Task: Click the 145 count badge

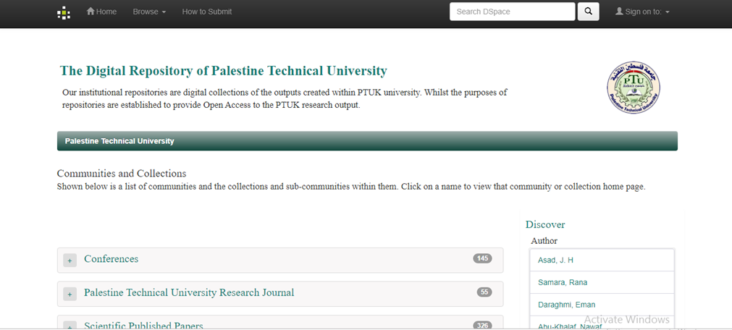Action: pos(482,258)
